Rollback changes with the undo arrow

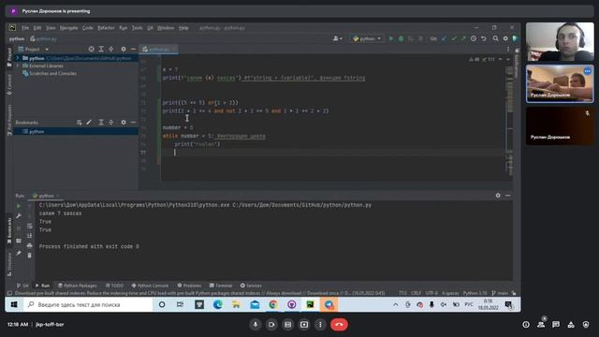click(x=484, y=38)
